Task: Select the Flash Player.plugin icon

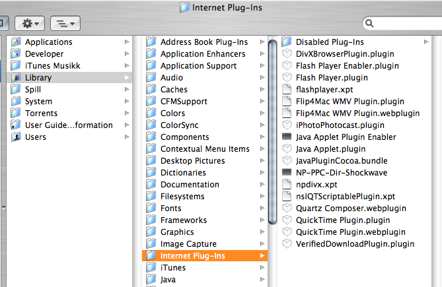Action: point(287,77)
